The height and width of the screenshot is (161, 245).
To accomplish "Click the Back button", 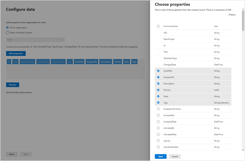I will (12, 154).
